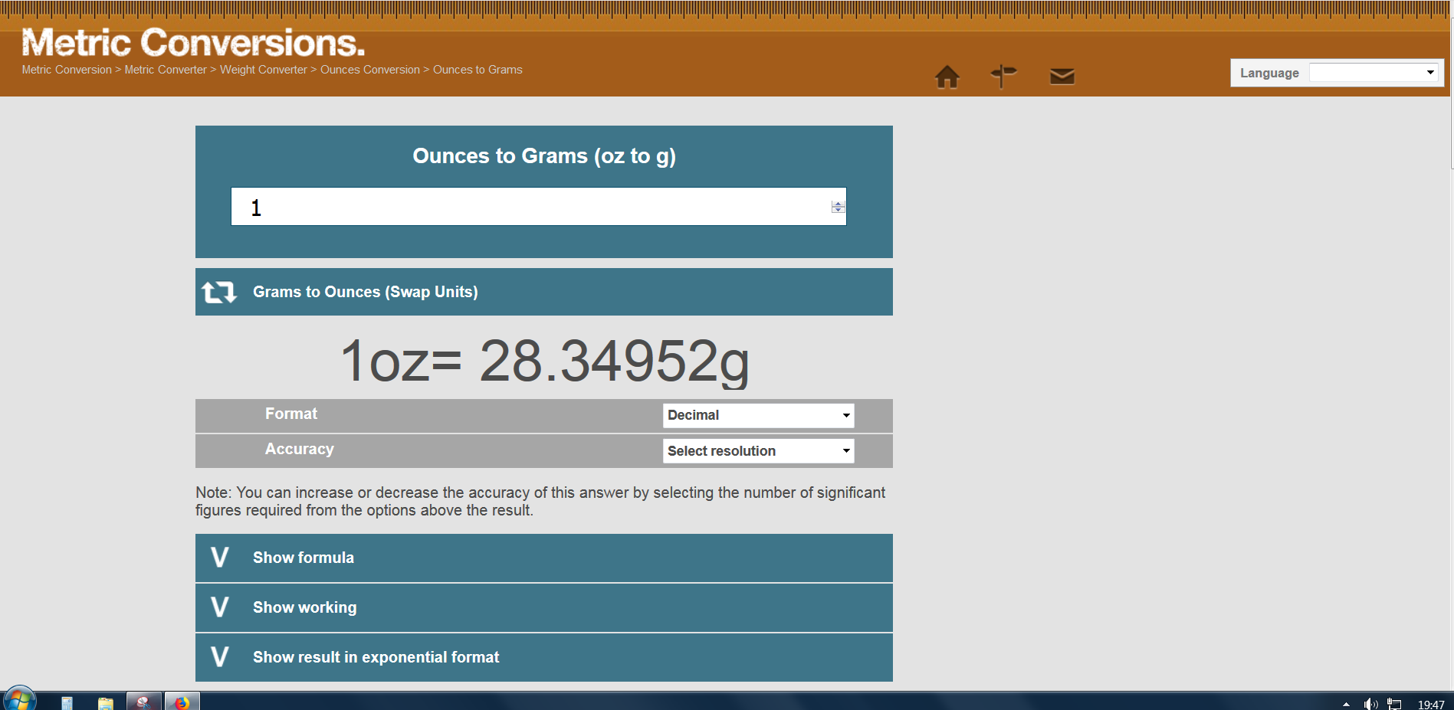The image size is (1454, 710).
Task: Click the network tray icon
Action: point(1394,704)
